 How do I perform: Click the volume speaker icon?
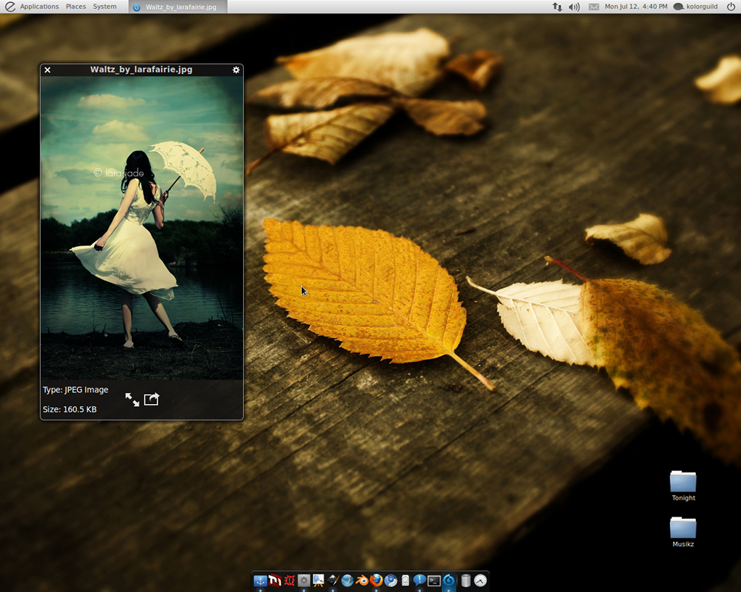tap(574, 7)
